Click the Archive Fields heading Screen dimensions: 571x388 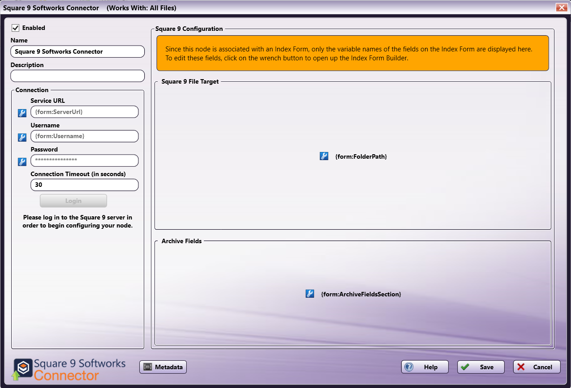tap(182, 241)
